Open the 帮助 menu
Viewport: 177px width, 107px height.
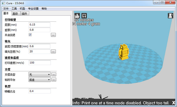pyautogui.click(x=44, y=9)
